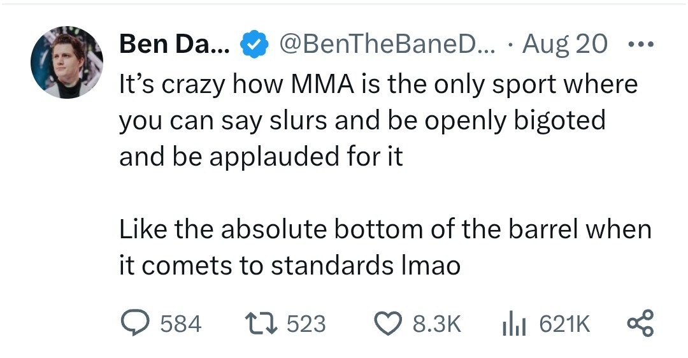This screenshot has height=358, width=688.
Task: Click the text "it comets to standards lmao"
Action: [x=289, y=266]
